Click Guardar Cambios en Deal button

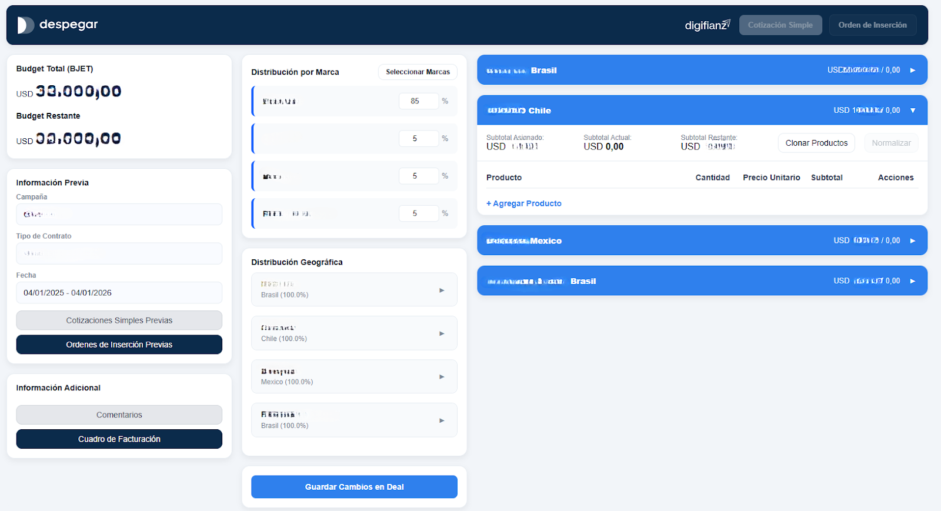tap(354, 487)
